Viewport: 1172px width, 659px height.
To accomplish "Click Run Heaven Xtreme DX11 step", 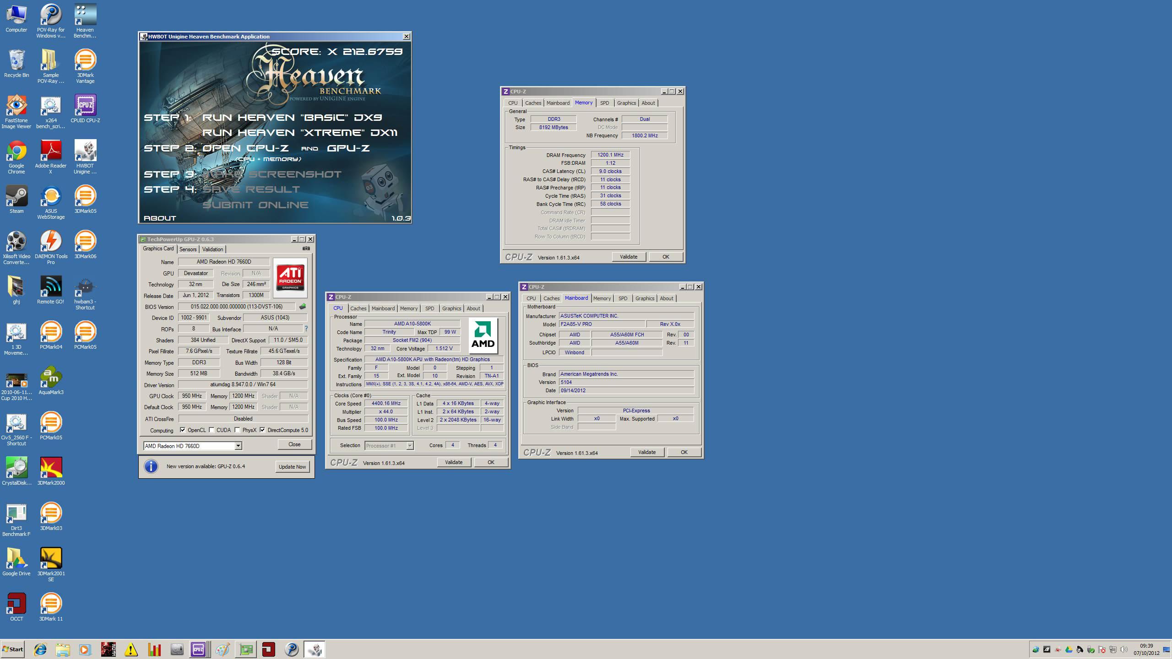I will (x=300, y=133).
